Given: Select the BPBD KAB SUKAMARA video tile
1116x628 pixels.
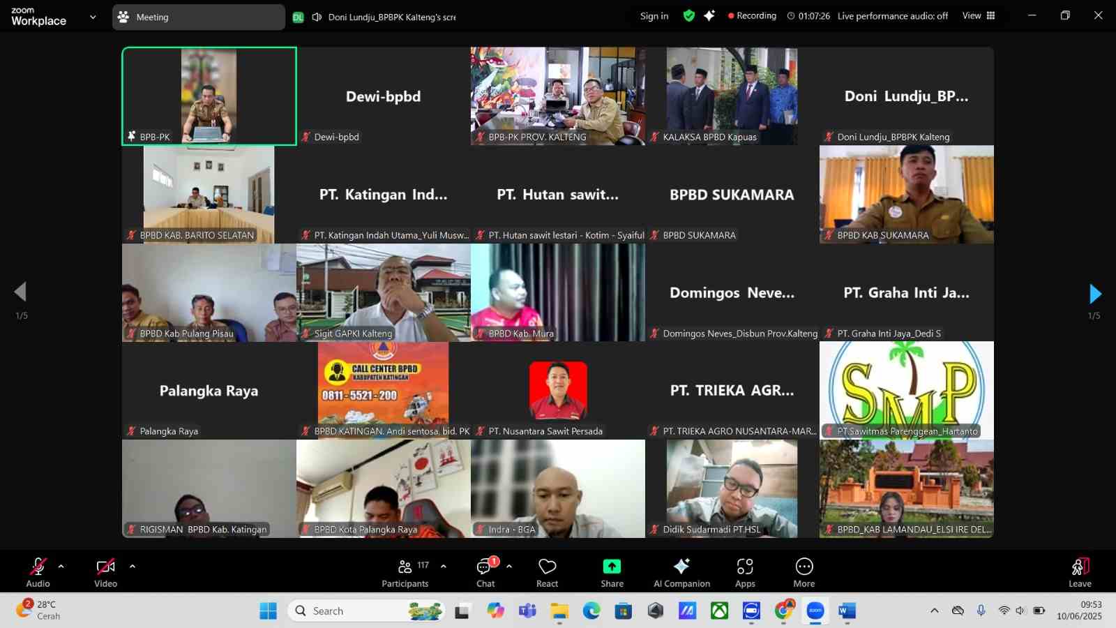Looking at the screenshot, I should tap(906, 194).
